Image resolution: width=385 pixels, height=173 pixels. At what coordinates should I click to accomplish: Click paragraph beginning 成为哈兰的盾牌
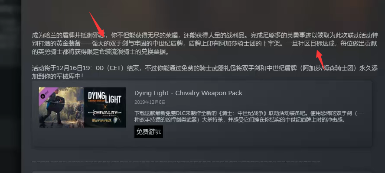pyautogui.click(x=205, y=44)
